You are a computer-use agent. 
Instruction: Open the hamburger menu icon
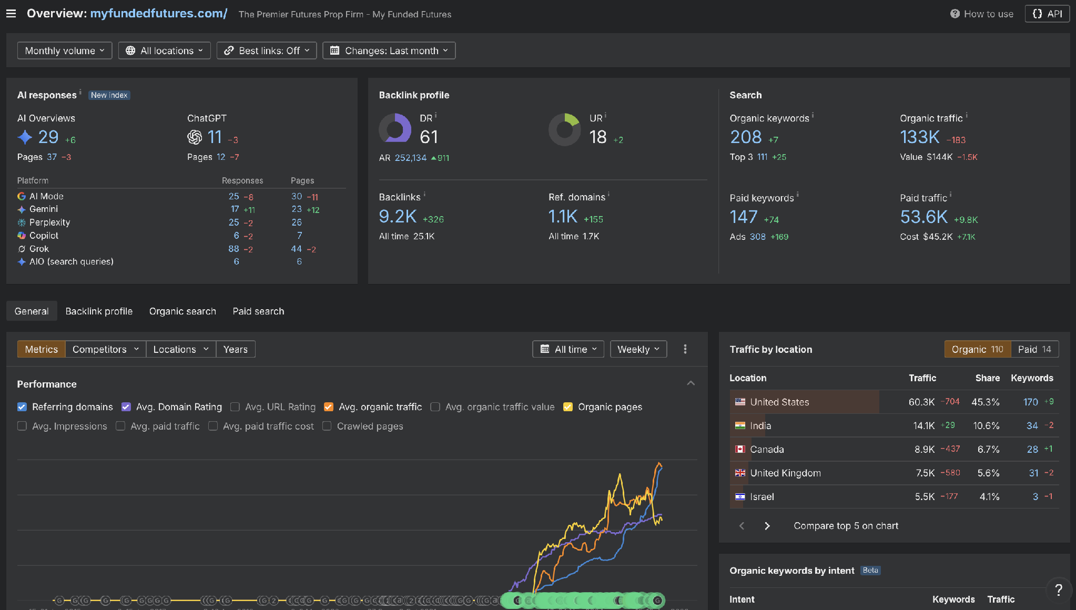click(11, 14)
